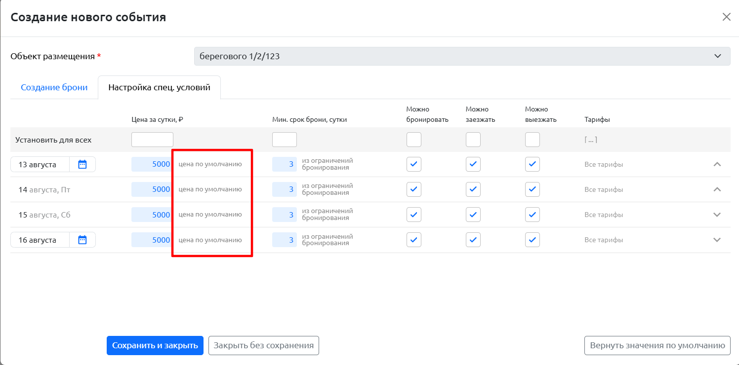Click the 16 августа date field
This screenshot has height=365, width=739.
point(40,240)
